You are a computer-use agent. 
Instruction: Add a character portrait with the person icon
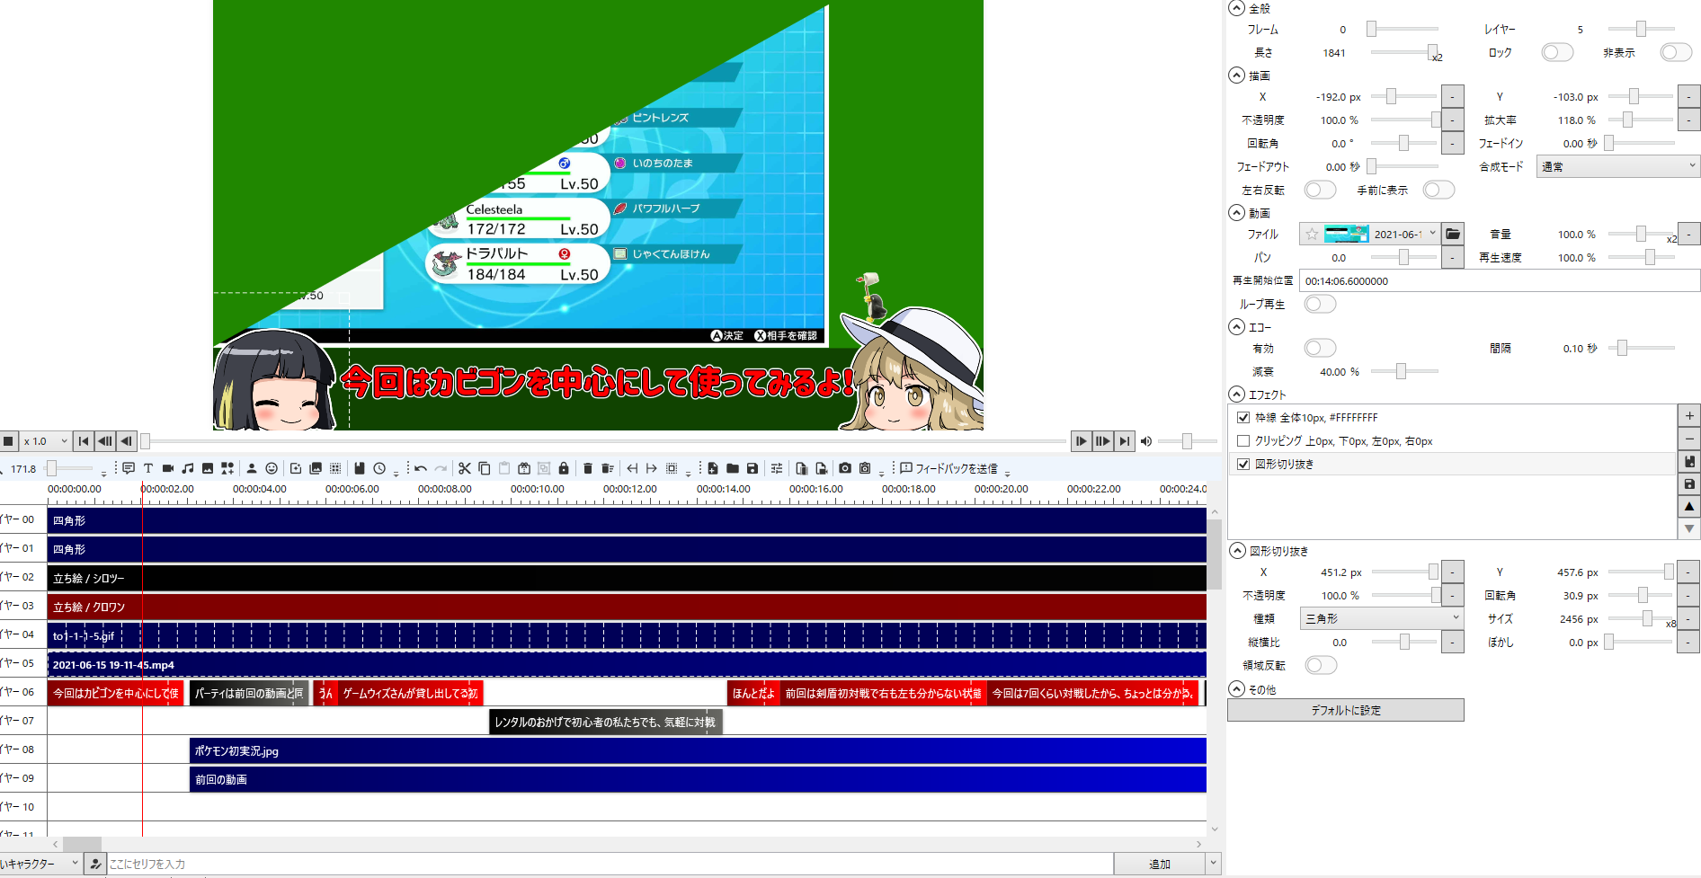pos(252,468)
